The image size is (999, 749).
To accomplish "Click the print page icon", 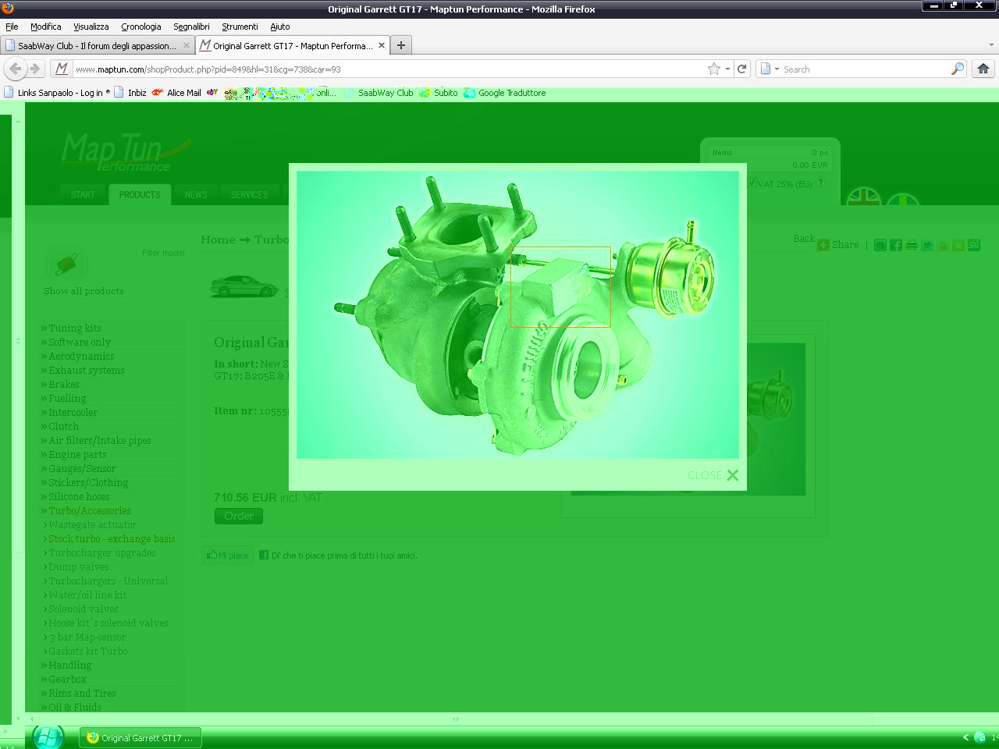I will click(x=912, y=245).
